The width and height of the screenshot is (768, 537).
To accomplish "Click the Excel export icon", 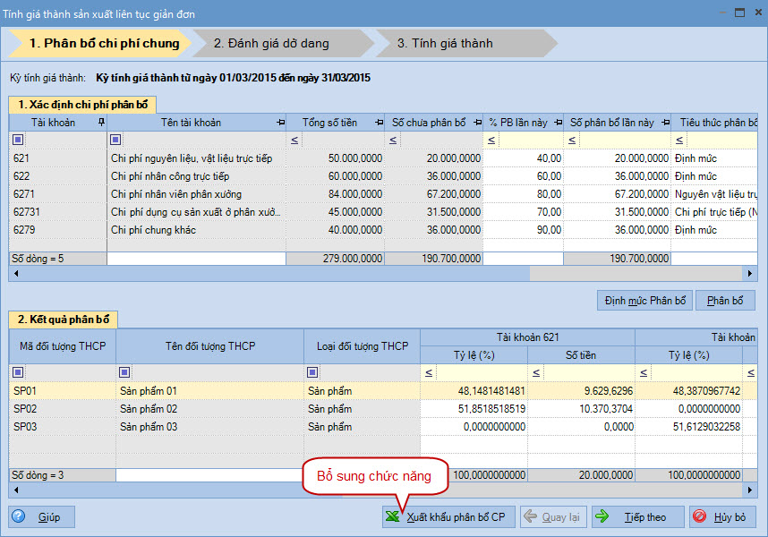I will point(392,516).
